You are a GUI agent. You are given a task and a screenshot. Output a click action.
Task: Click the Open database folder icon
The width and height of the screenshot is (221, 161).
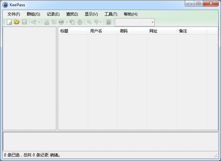tap(17, 22)
